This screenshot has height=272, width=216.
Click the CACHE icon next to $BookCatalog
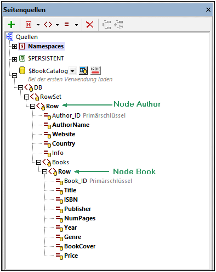(95, 70)
